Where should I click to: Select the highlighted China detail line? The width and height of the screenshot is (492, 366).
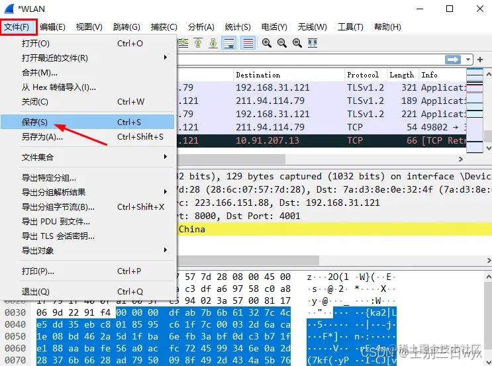pos(334,229)
